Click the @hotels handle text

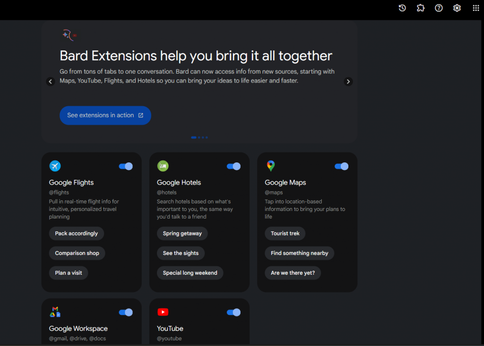pyautogui.click(x=167, y=193)
